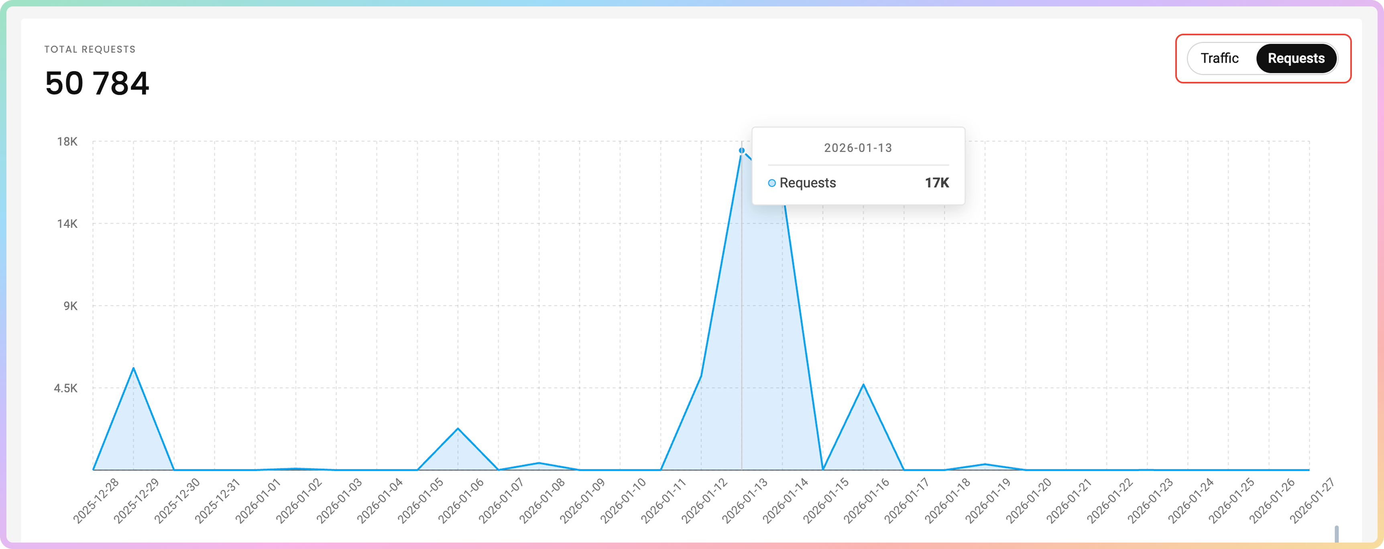The width and height of the screenshot is (1384, 549).
Task: Click the 4.5K y-axis label
Action: [65, 388]
